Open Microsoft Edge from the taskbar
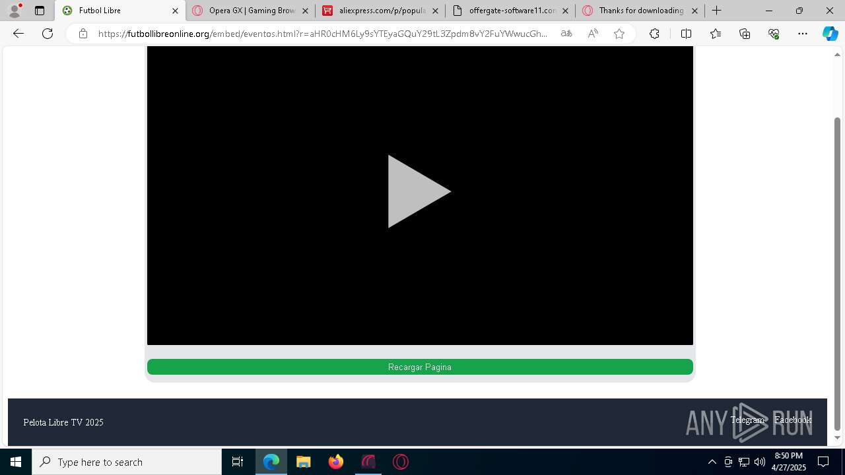The image size is (845, 475). 271,462
